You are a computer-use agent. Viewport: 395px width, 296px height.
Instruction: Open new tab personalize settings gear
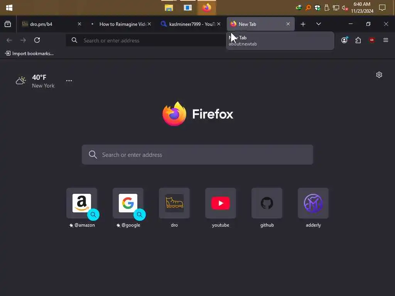379,75
